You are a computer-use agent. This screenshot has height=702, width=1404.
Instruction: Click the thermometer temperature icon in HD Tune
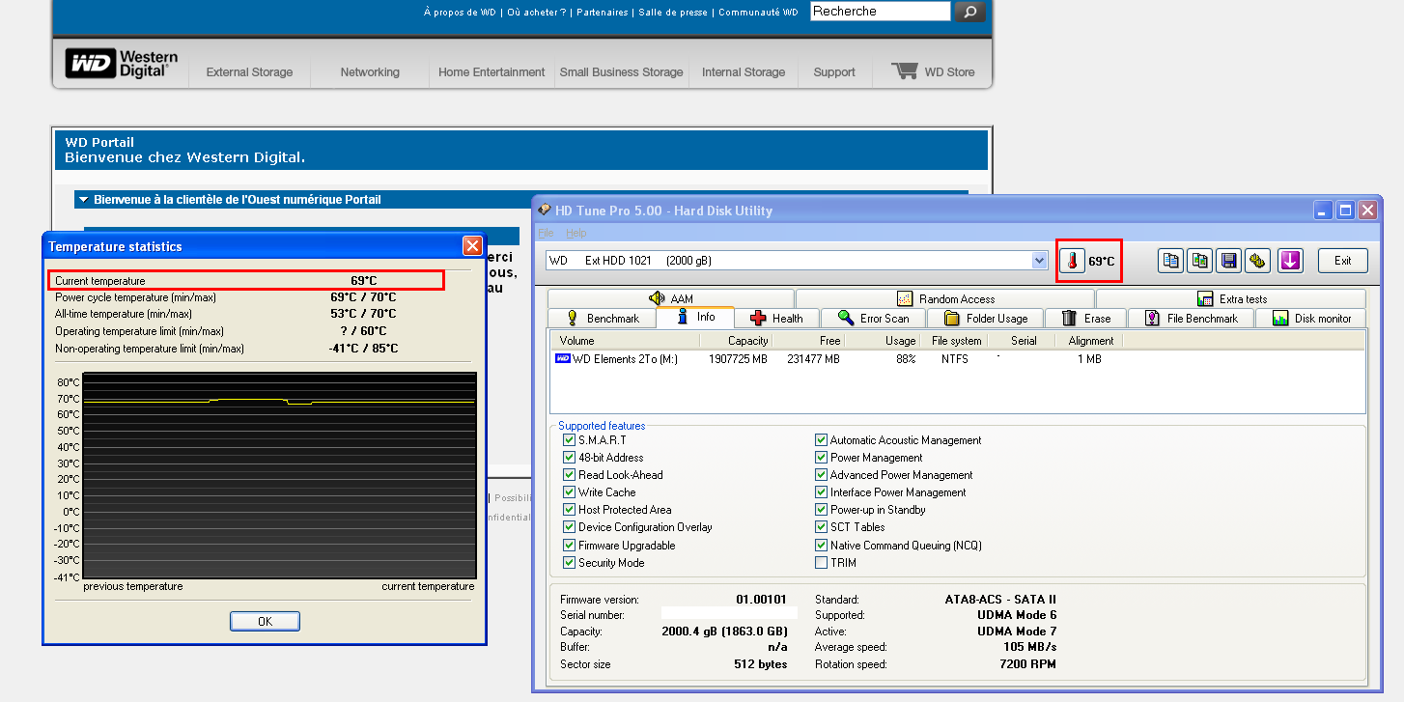1072,261
